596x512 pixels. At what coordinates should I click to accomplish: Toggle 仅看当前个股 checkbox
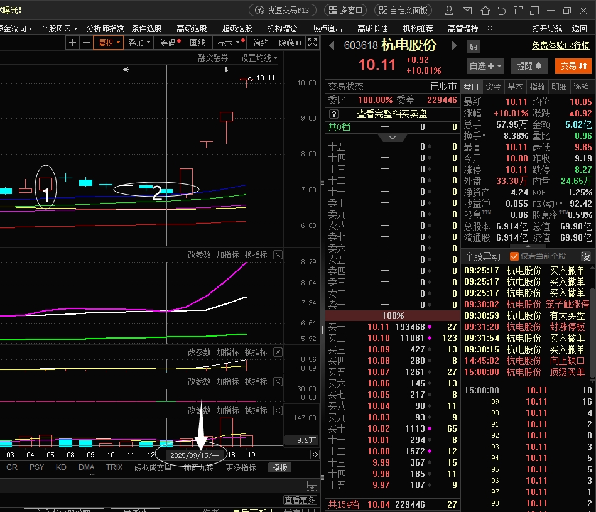coord(514,256)
